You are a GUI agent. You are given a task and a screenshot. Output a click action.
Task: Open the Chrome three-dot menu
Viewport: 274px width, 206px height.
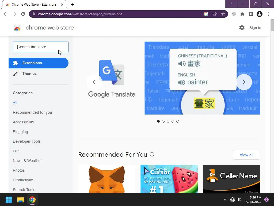pyautogui.click(x=268, y=14)
